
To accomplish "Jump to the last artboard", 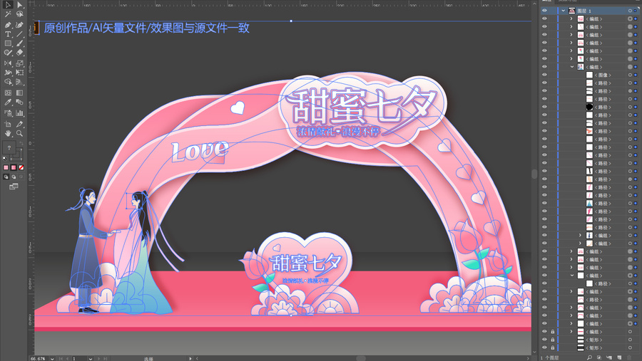I will (x=105, y=359).
